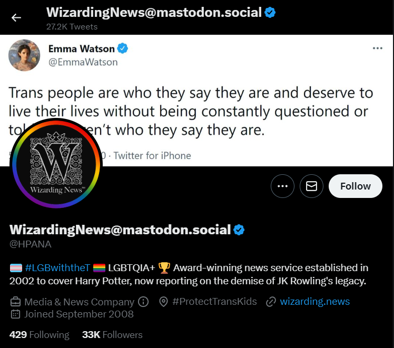The height and width of the screenshot is (348, 394).
Task: Open the three-dot menu on Emma Watson tweet
Action: click(x=378, y=48)
